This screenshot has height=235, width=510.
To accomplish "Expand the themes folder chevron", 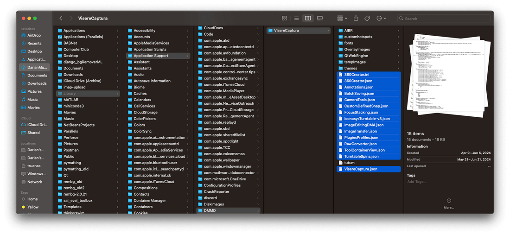I will (x=398, y=68).
